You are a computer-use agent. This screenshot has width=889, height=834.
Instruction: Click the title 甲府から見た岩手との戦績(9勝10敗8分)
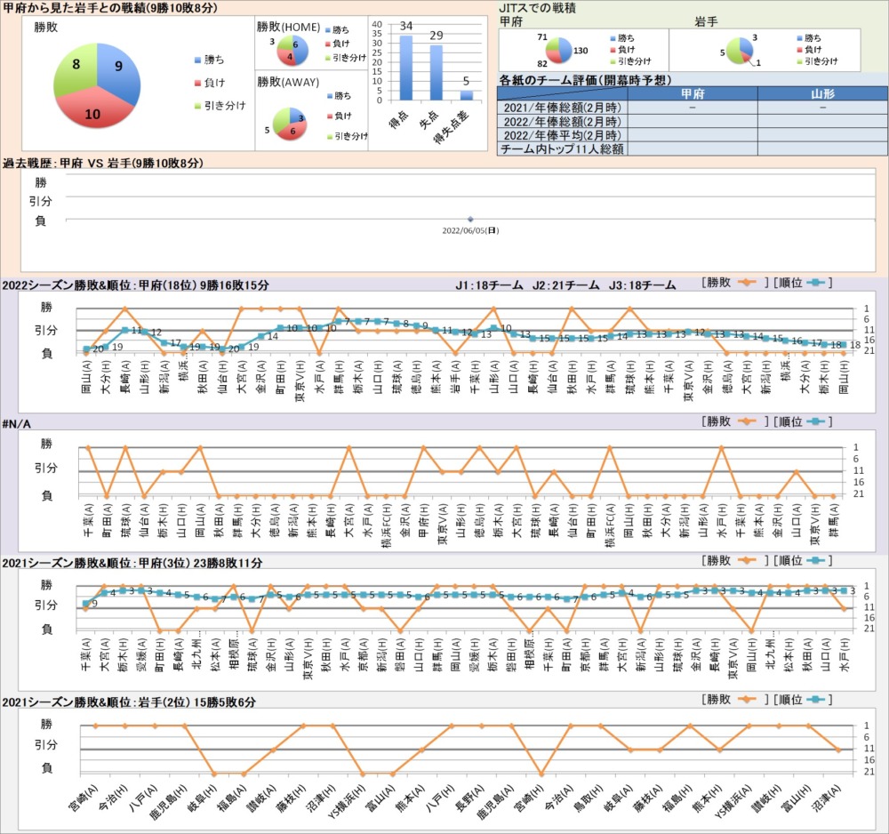110,7
